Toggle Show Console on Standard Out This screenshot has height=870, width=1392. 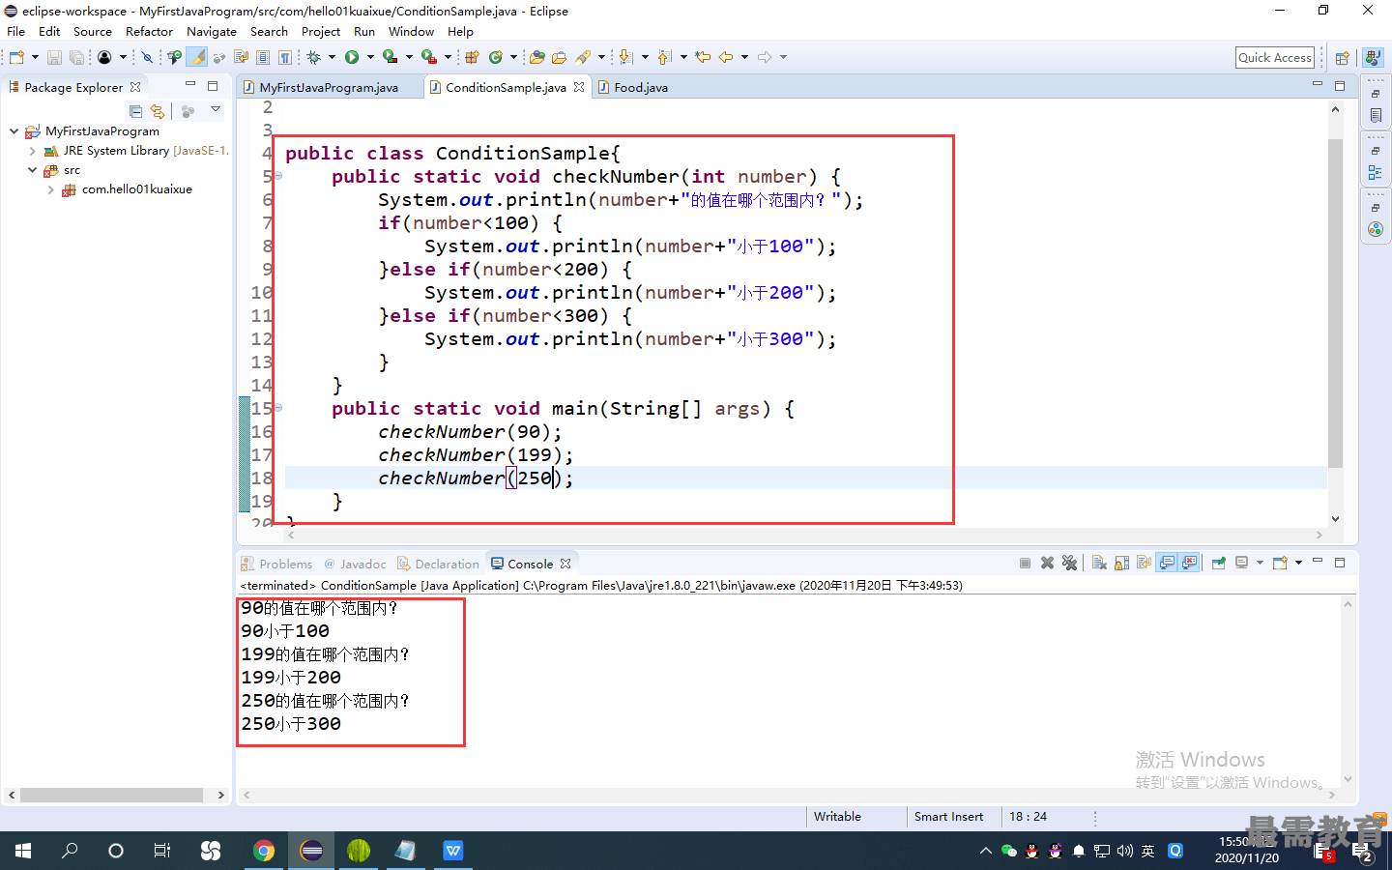[x=1167, y=563]
